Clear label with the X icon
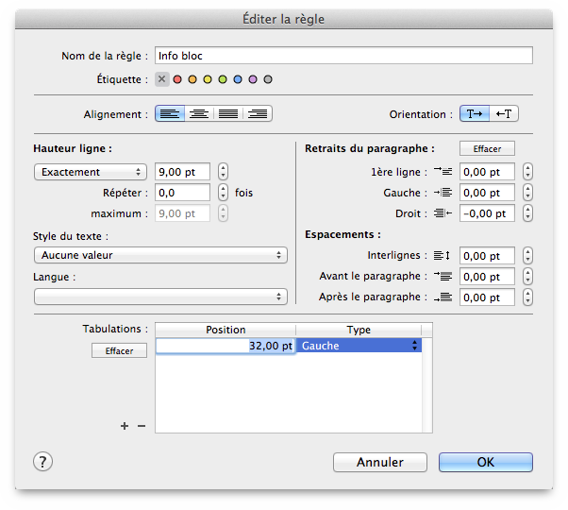 162,80
